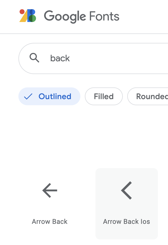Click the back text in the search bar
Viewport: 168px width, 245px height.
(60, 58)
